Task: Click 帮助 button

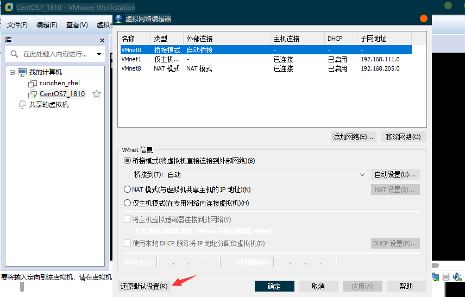Action: (406, 286)
